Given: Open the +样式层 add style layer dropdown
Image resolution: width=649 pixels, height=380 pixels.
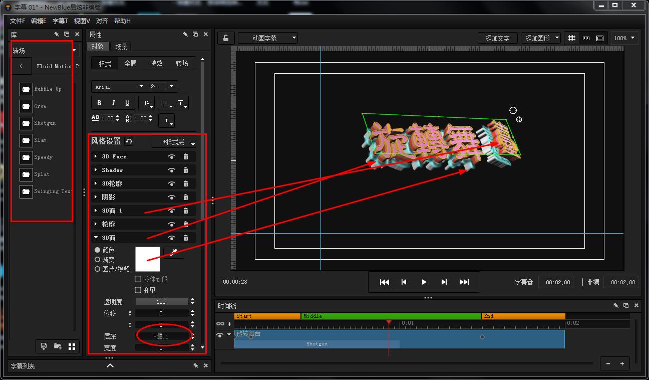Looking at the screenshot, I should coord(174,142).
